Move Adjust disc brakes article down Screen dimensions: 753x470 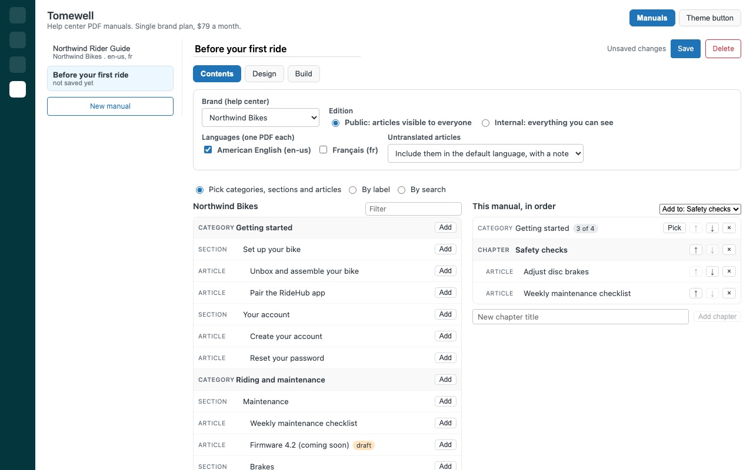(712, 271)
